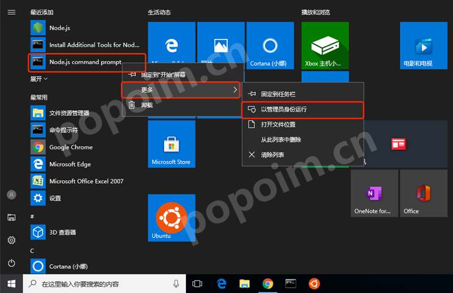Click the 最近添加 section header
Image resolution: width=453 pixels, height=293 pixels.
42,12
